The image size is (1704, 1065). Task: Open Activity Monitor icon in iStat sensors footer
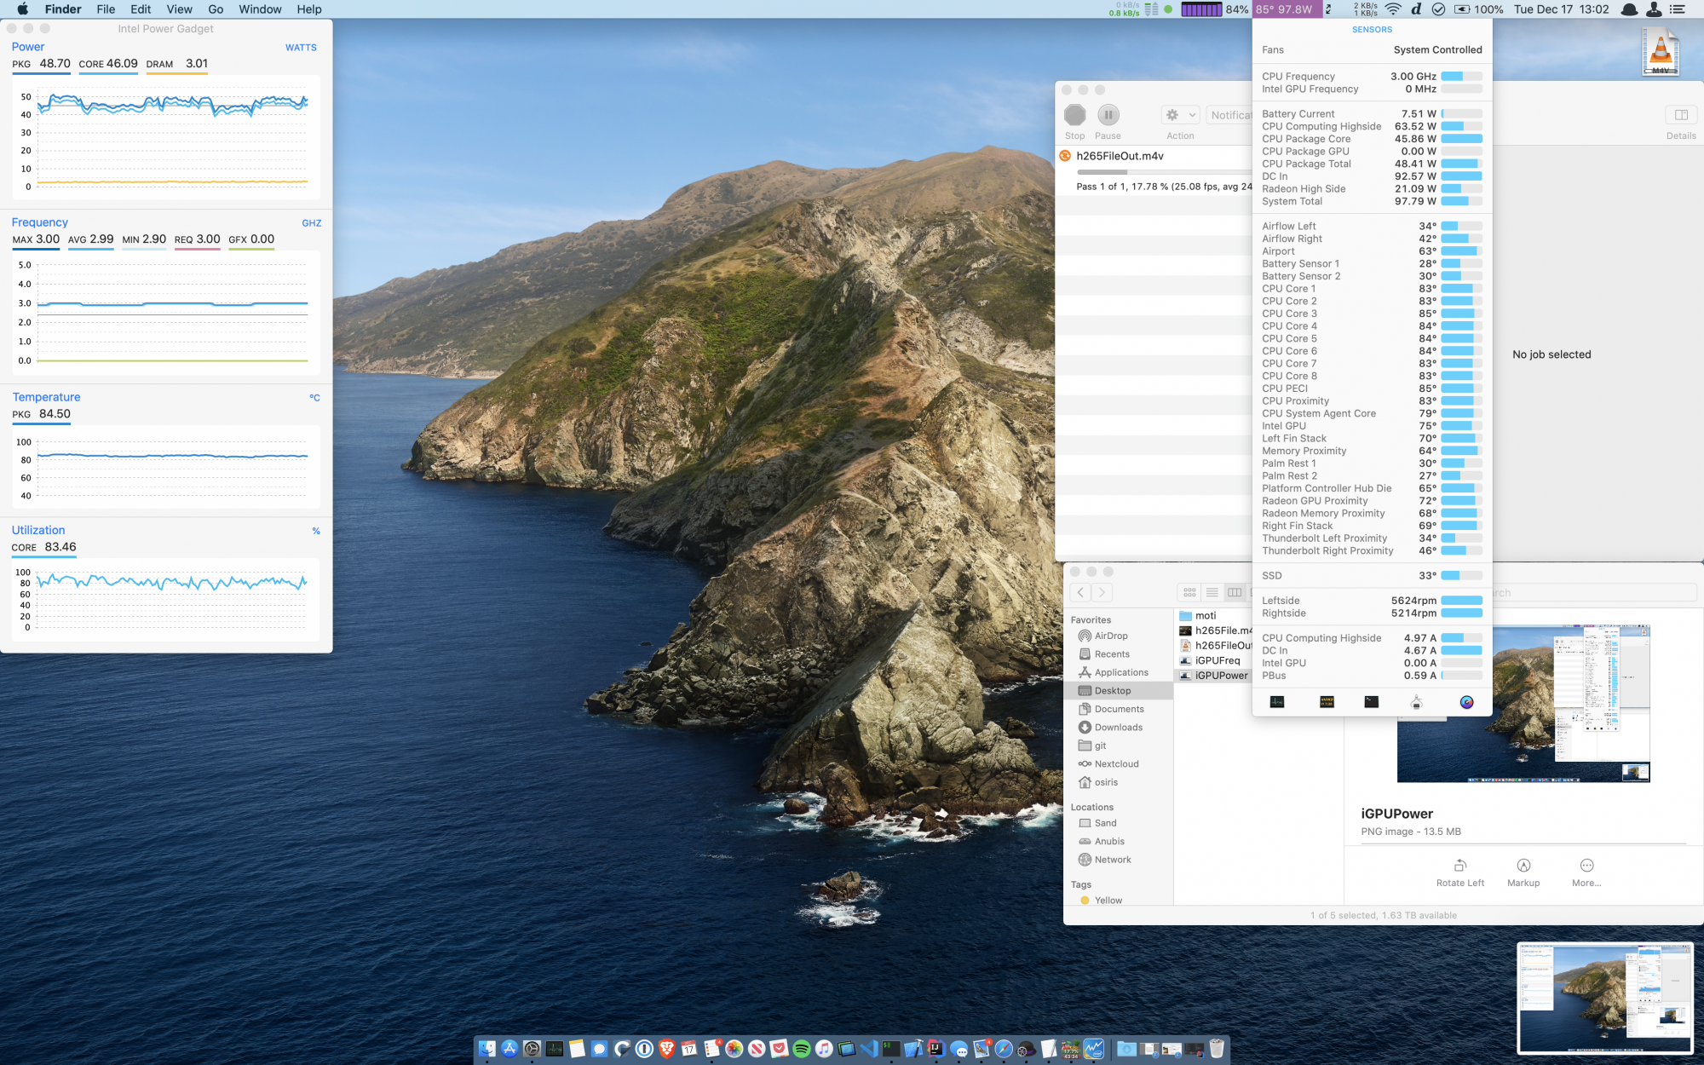1276,702
